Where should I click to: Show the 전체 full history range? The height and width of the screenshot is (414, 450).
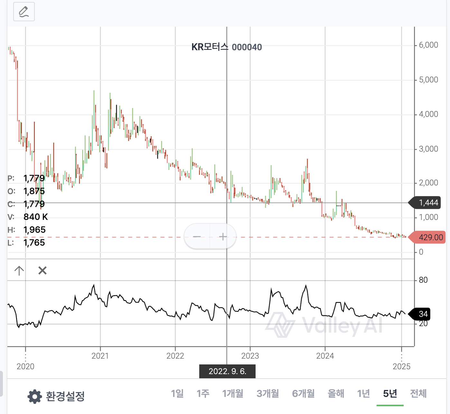tap(418, 393)
